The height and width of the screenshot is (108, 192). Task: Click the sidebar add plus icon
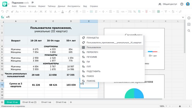point(189,24)
